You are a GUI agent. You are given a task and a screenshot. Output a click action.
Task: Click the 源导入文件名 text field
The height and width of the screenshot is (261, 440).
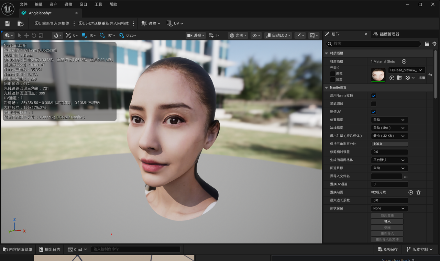pos(386,176)
